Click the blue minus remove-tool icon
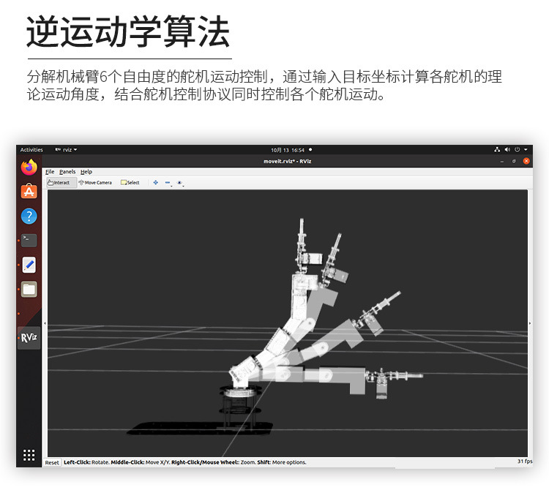This screenshot has height=501, width=549. [168, 183]
